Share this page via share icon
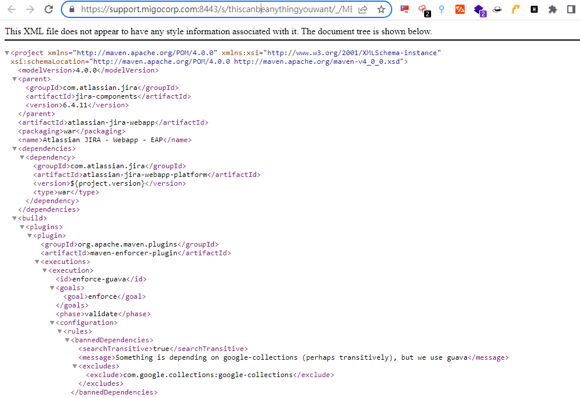 point(363,9)
